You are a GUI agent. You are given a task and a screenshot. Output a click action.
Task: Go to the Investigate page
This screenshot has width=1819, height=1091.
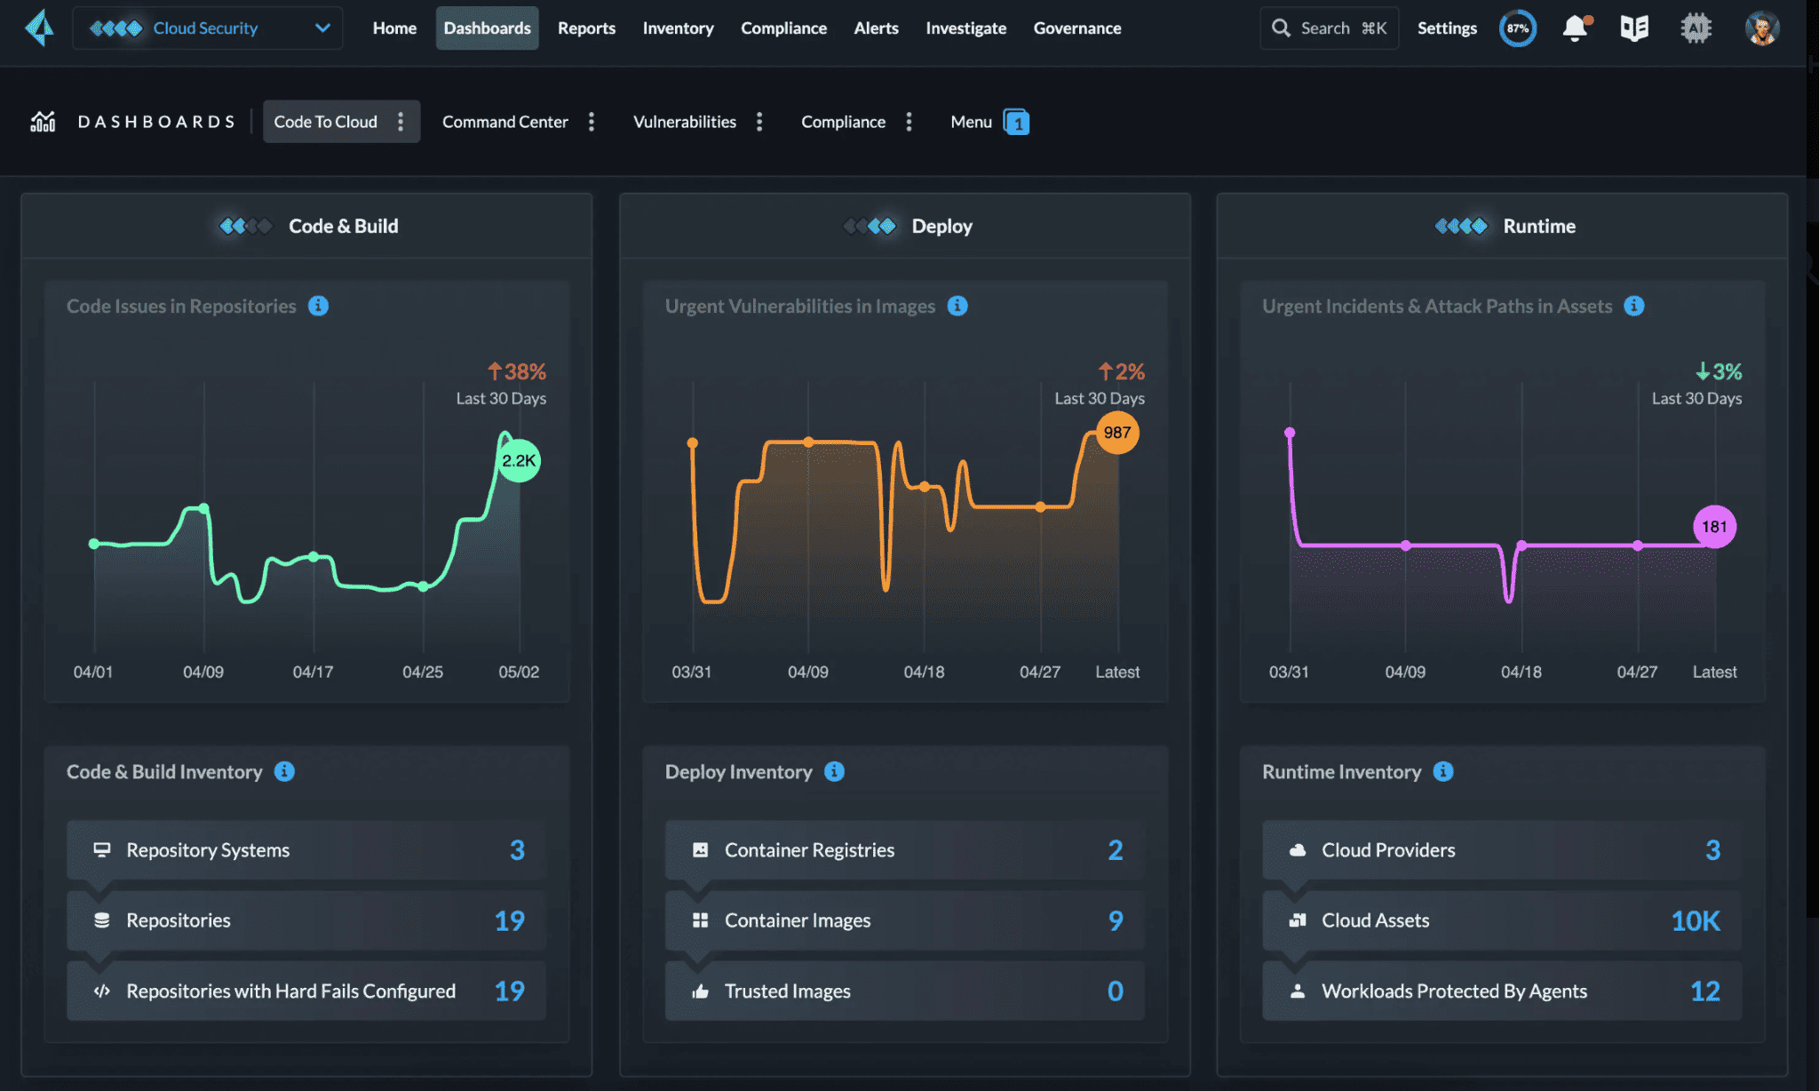(965, 28)
